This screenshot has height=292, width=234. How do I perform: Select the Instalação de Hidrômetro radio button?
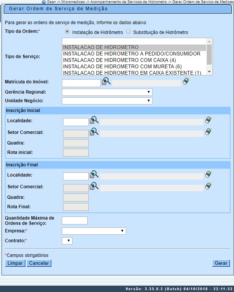point(67,32)
